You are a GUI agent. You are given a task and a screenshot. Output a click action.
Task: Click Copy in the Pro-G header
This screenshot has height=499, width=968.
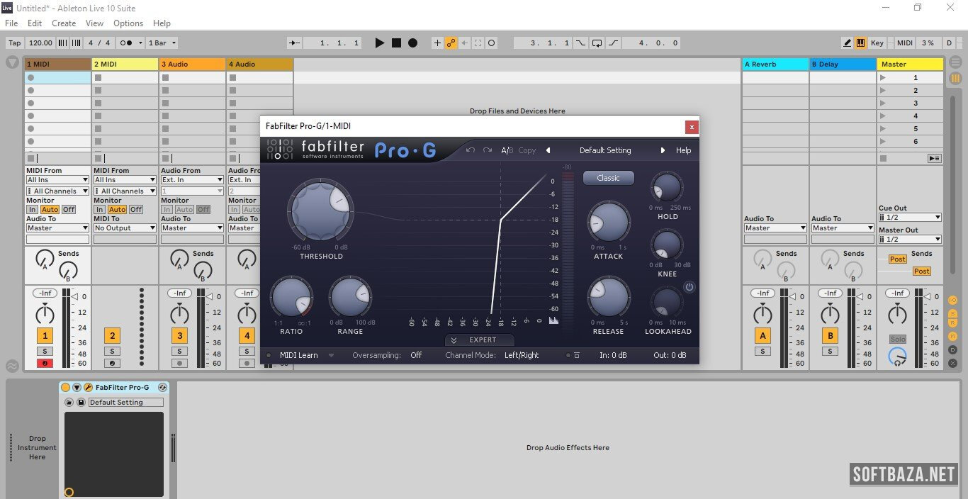point(527,150)
